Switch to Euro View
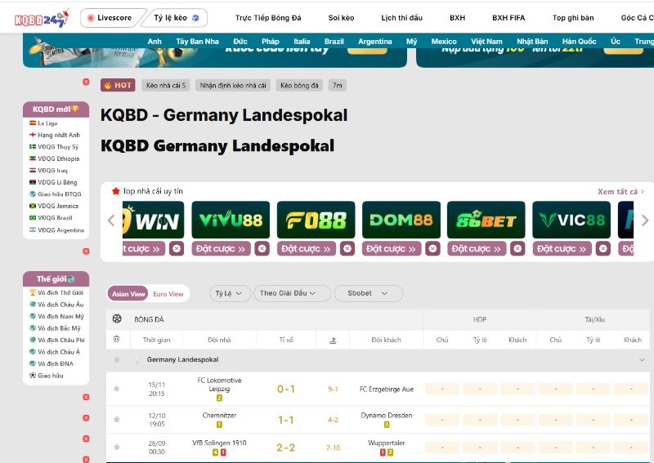 pyautogui.click(x=168, y=294)
